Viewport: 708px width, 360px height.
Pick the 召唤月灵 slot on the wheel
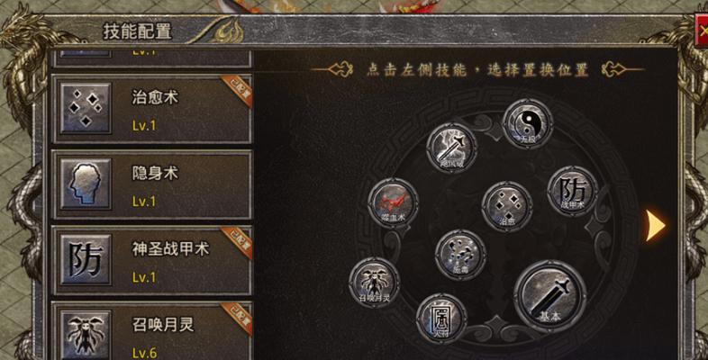click(x=374, y=283)
